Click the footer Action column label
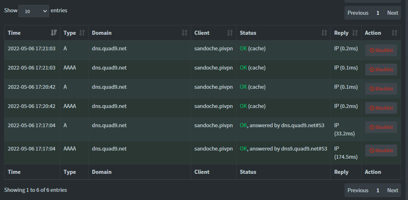408x200 pixels. point(373,172)
